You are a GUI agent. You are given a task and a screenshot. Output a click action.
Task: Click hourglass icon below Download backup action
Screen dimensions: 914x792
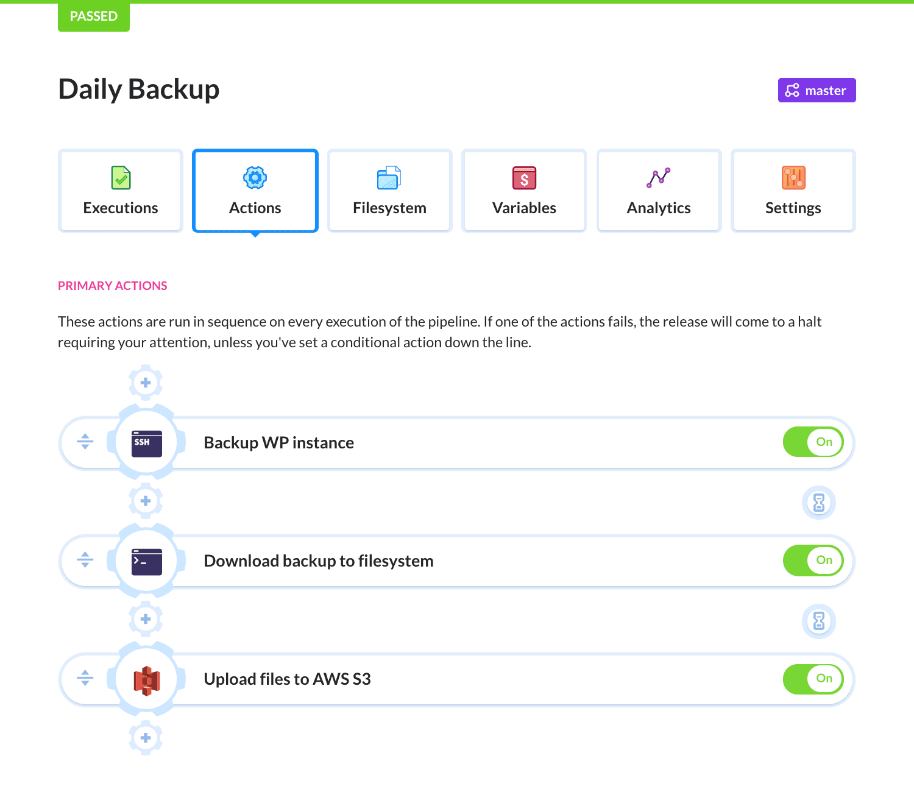click(x=819, y=621)
